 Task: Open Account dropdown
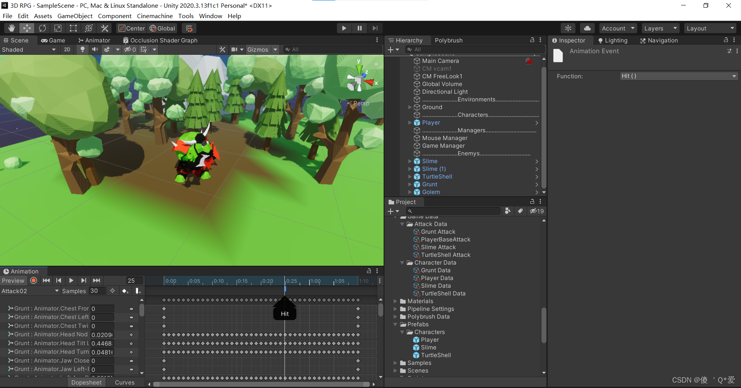click(618, 28)
